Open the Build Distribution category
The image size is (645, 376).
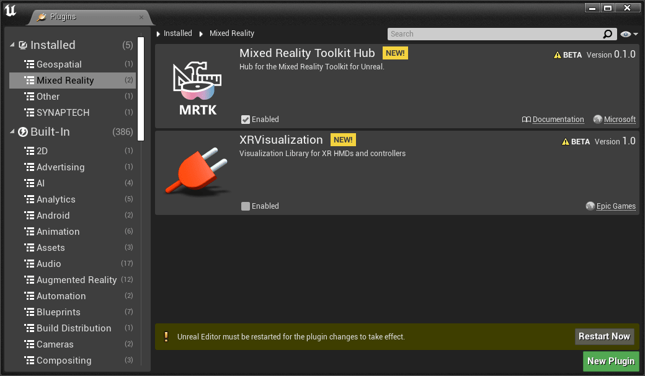[x=73, y=328]
